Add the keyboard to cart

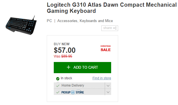[82, 68]
